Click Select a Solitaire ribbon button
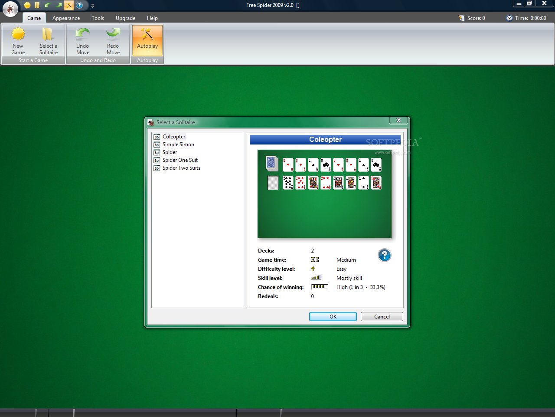Viewport: 555px width, 417px height. [x=48, y=41]
